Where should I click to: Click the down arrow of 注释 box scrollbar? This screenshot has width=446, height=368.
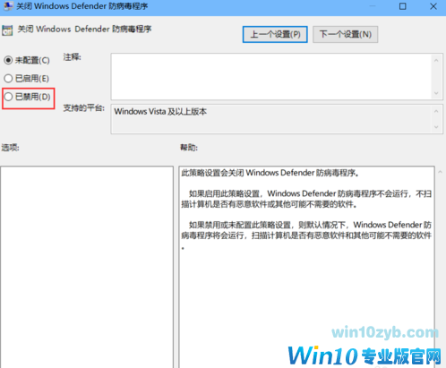coord(436,93)
